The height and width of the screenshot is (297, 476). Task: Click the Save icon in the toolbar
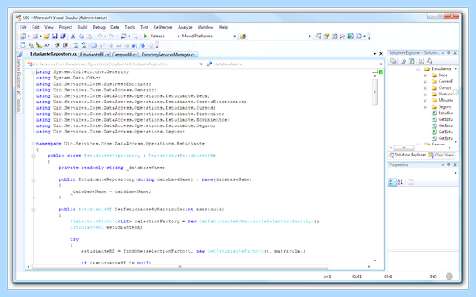click(55, 37)
